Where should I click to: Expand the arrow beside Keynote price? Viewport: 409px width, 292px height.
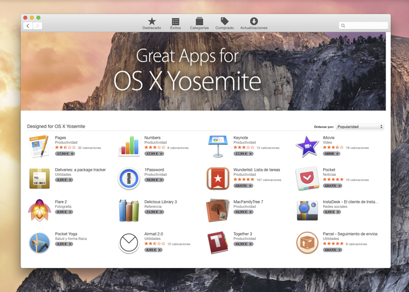251,154
